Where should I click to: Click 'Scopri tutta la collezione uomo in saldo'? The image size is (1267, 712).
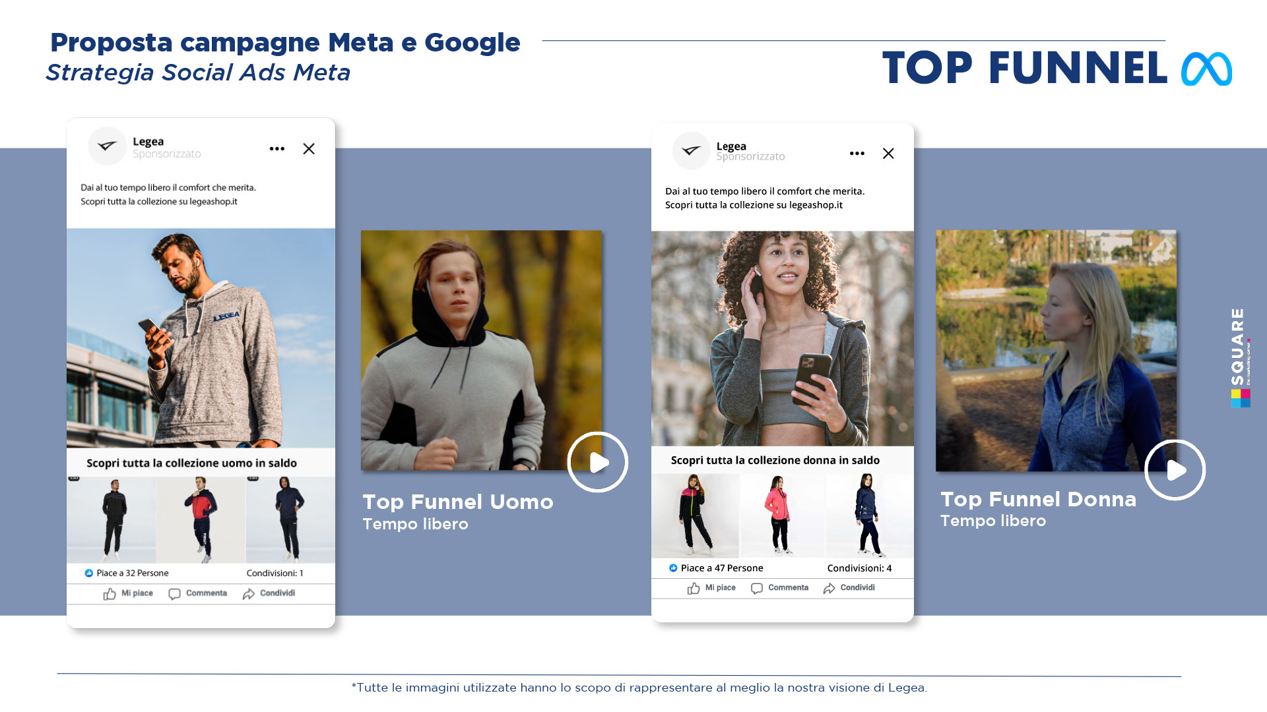[x=191, y=463]
